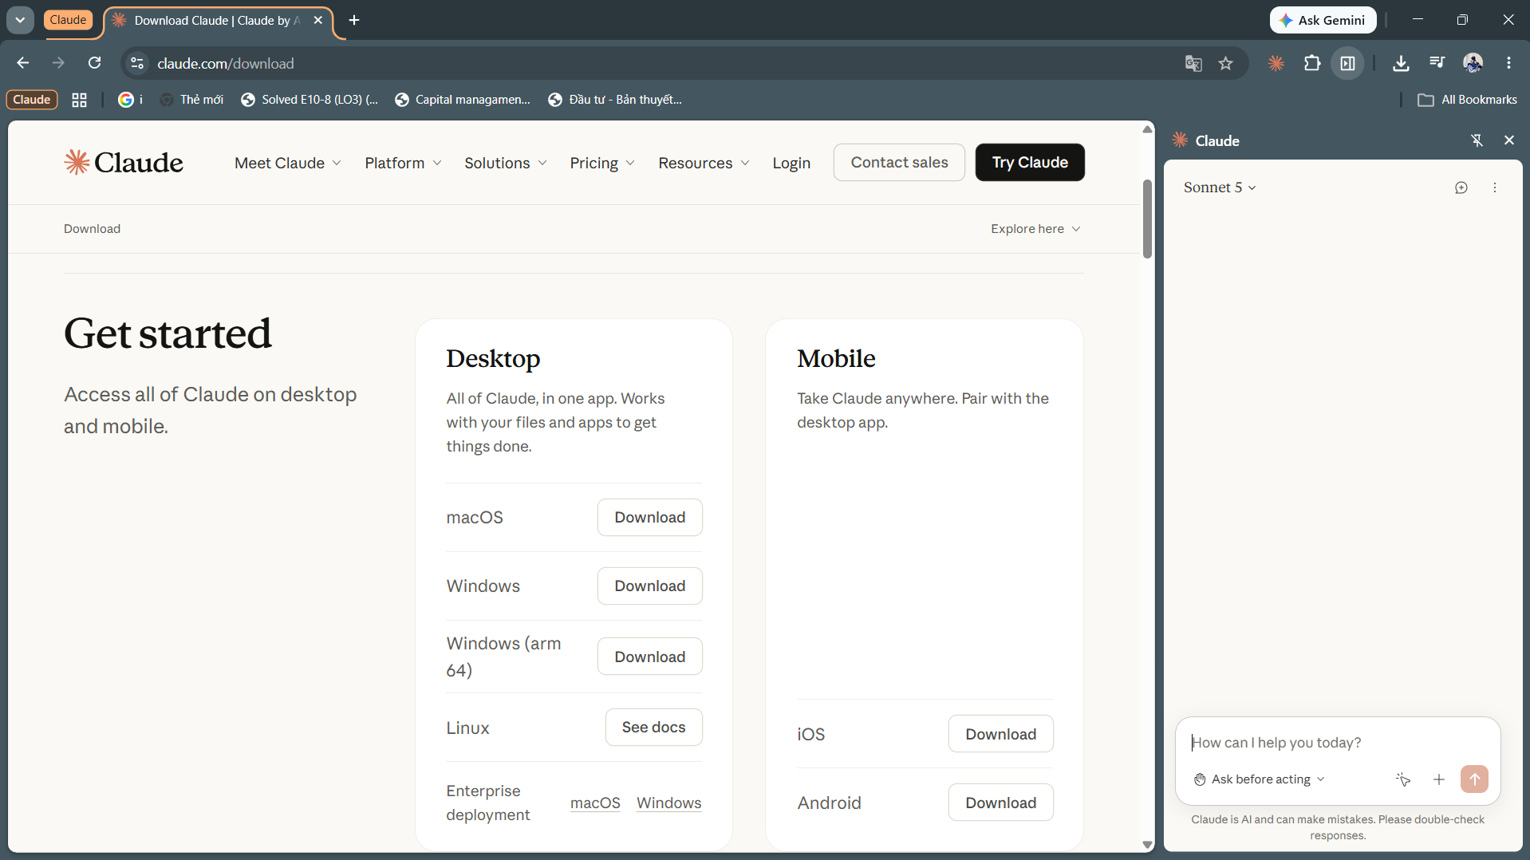Start a new chat in Claude panel

point(1461,187)
